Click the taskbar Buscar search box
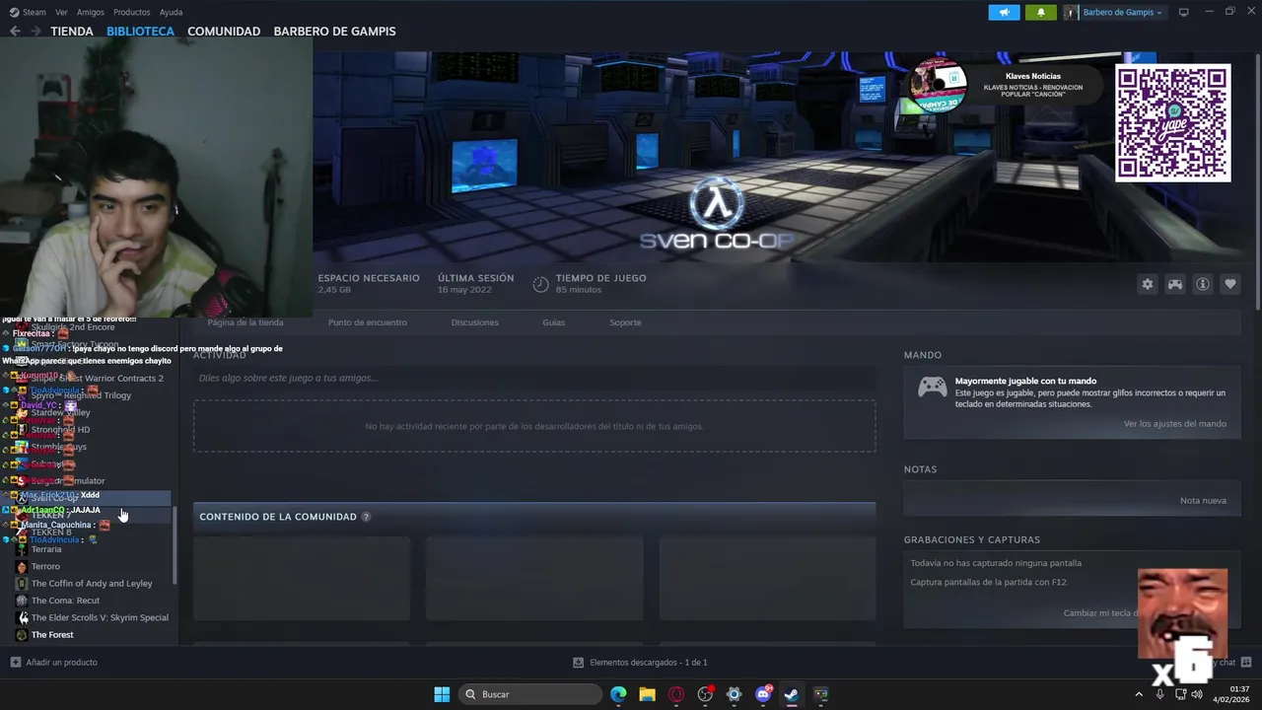1262x710 pixels. pyautogui.click(x=531, y=694)
